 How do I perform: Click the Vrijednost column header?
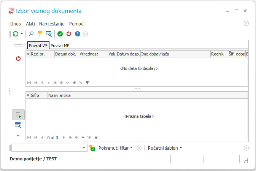click(93, 54)
